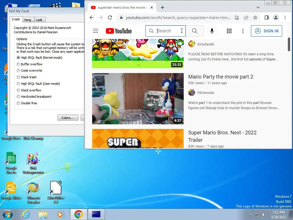
Task: Open the taskbar clock showing 7:12 PM
Action: pos(279,215)
